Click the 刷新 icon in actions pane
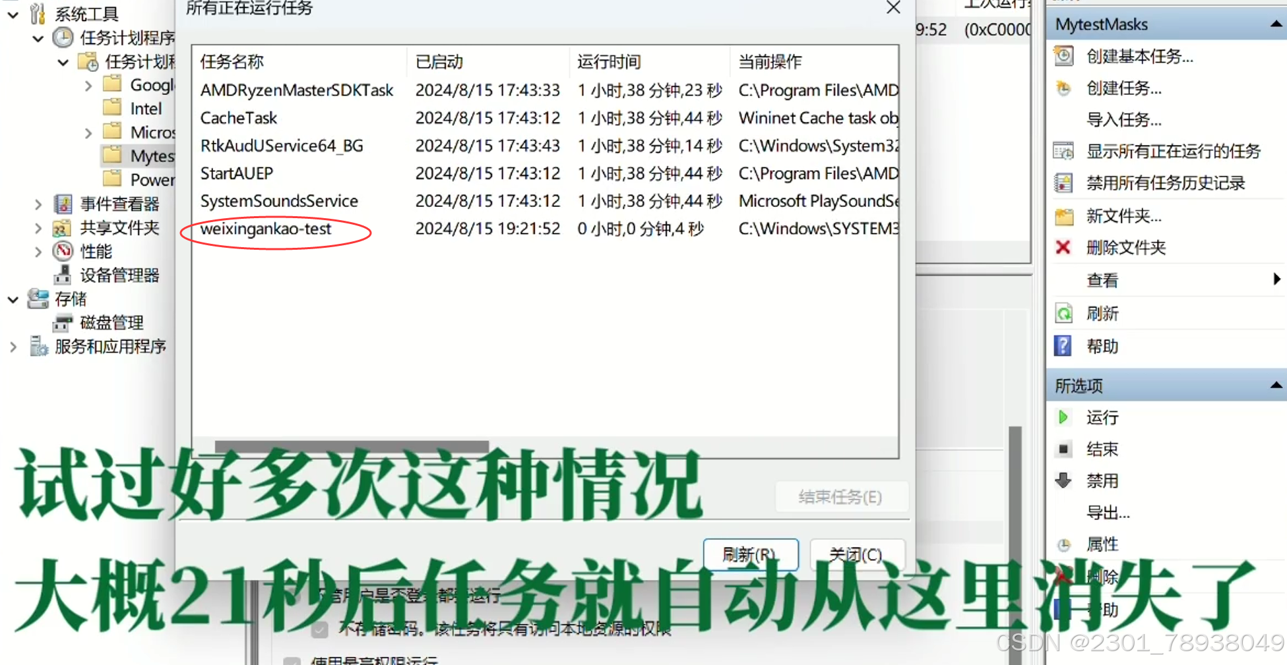Viewport: 1287px width, 665px height. (1063, 314)
